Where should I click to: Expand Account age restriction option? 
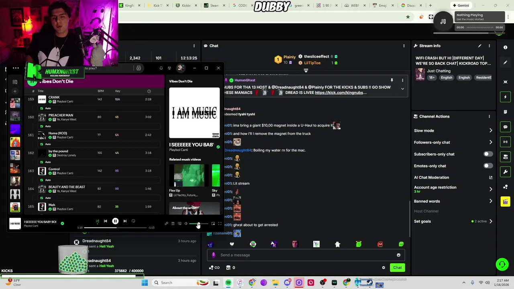click(x=491, y=189)
